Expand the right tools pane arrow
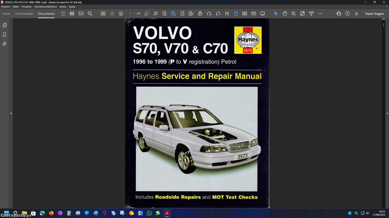Screen dimensions: 389x218 pos(387,113)
